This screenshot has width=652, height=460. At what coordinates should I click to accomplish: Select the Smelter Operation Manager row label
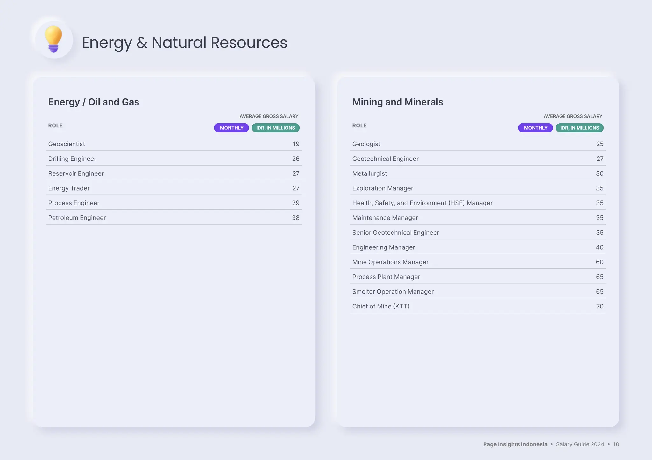click(x=393, y=292)
